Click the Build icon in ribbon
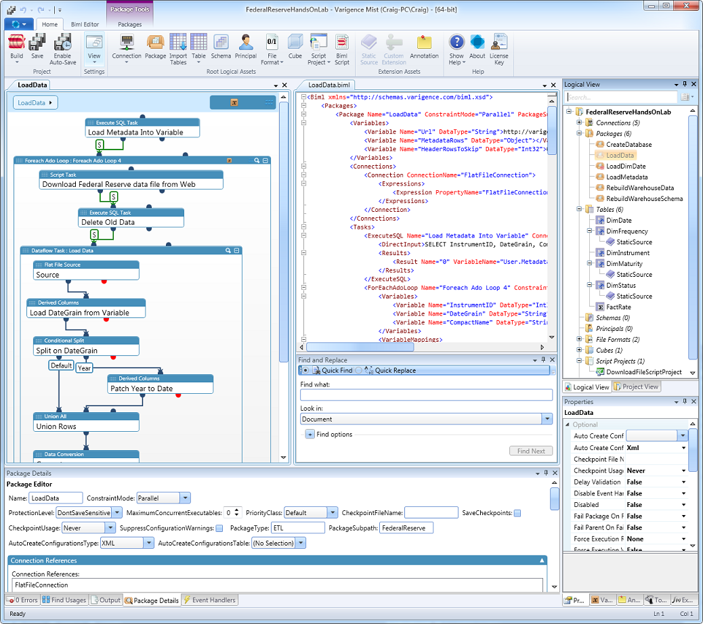Image resolution: width=703 pixels, height=624 pixels. coord(16,48)
